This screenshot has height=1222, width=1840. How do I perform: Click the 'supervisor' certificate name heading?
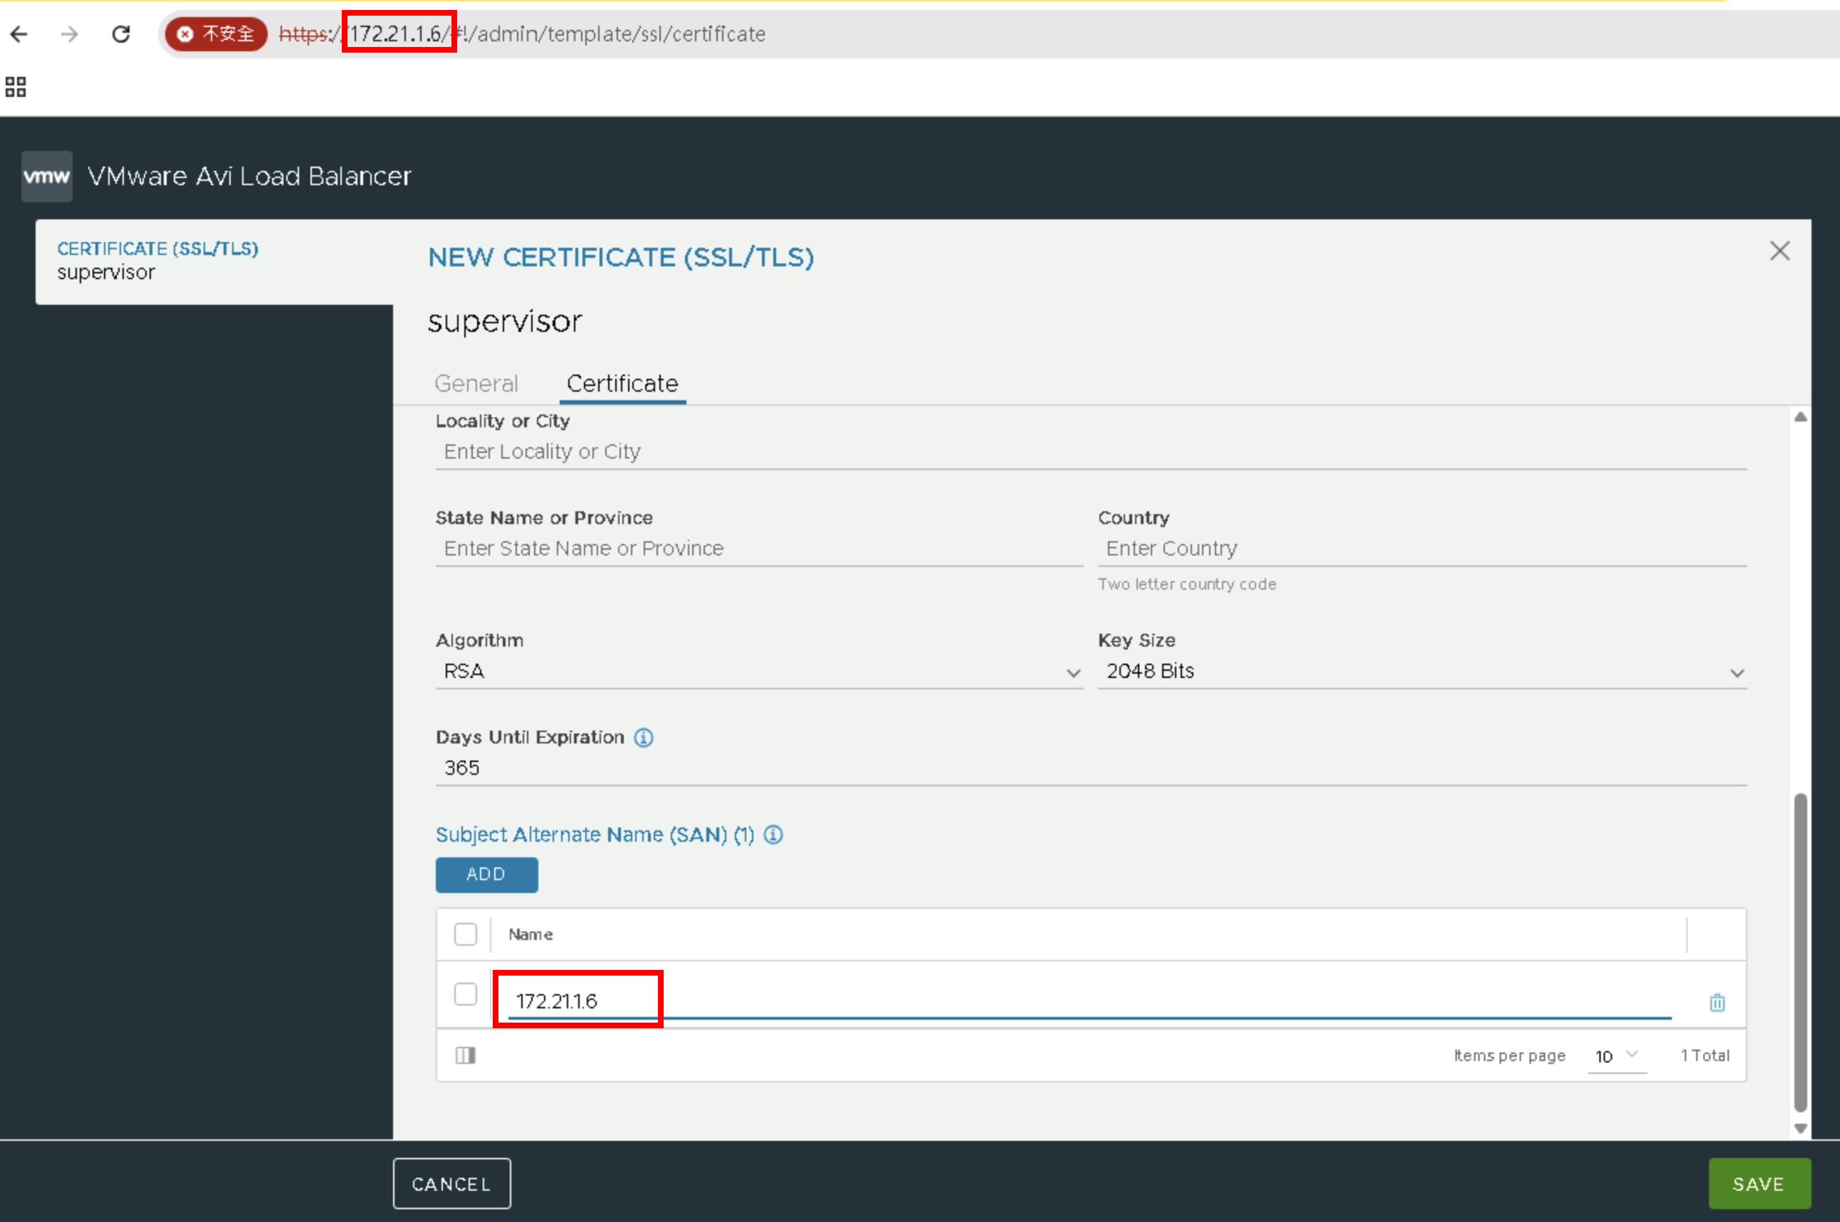tap(505, 322)
